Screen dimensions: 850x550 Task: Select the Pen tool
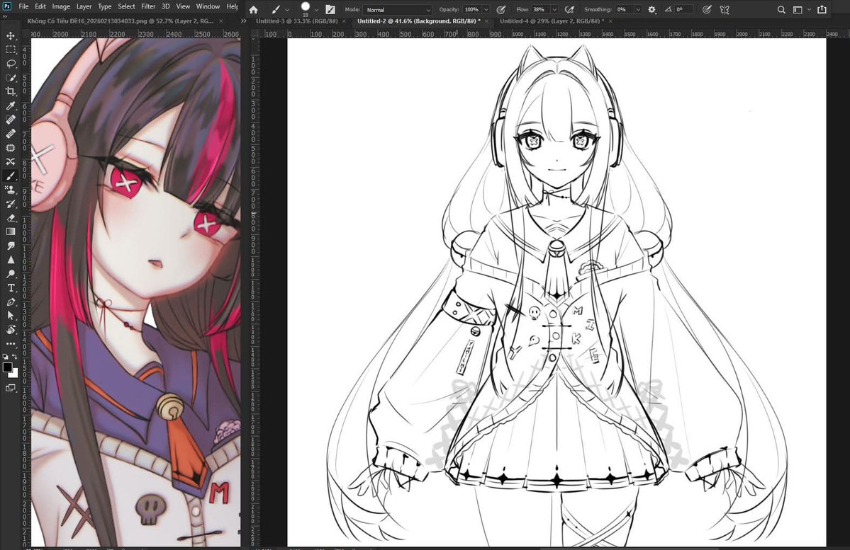11,302
